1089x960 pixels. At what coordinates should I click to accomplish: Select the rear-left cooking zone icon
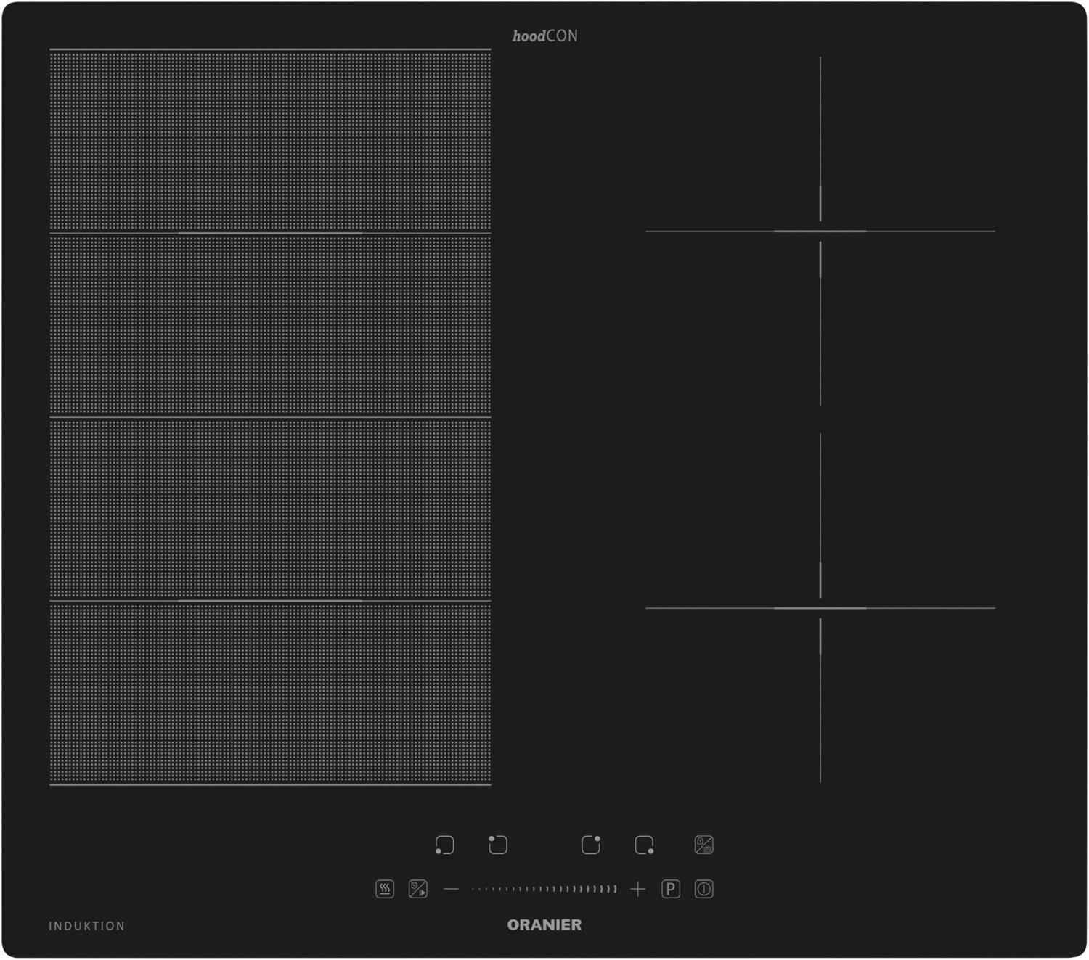point(498,845)
